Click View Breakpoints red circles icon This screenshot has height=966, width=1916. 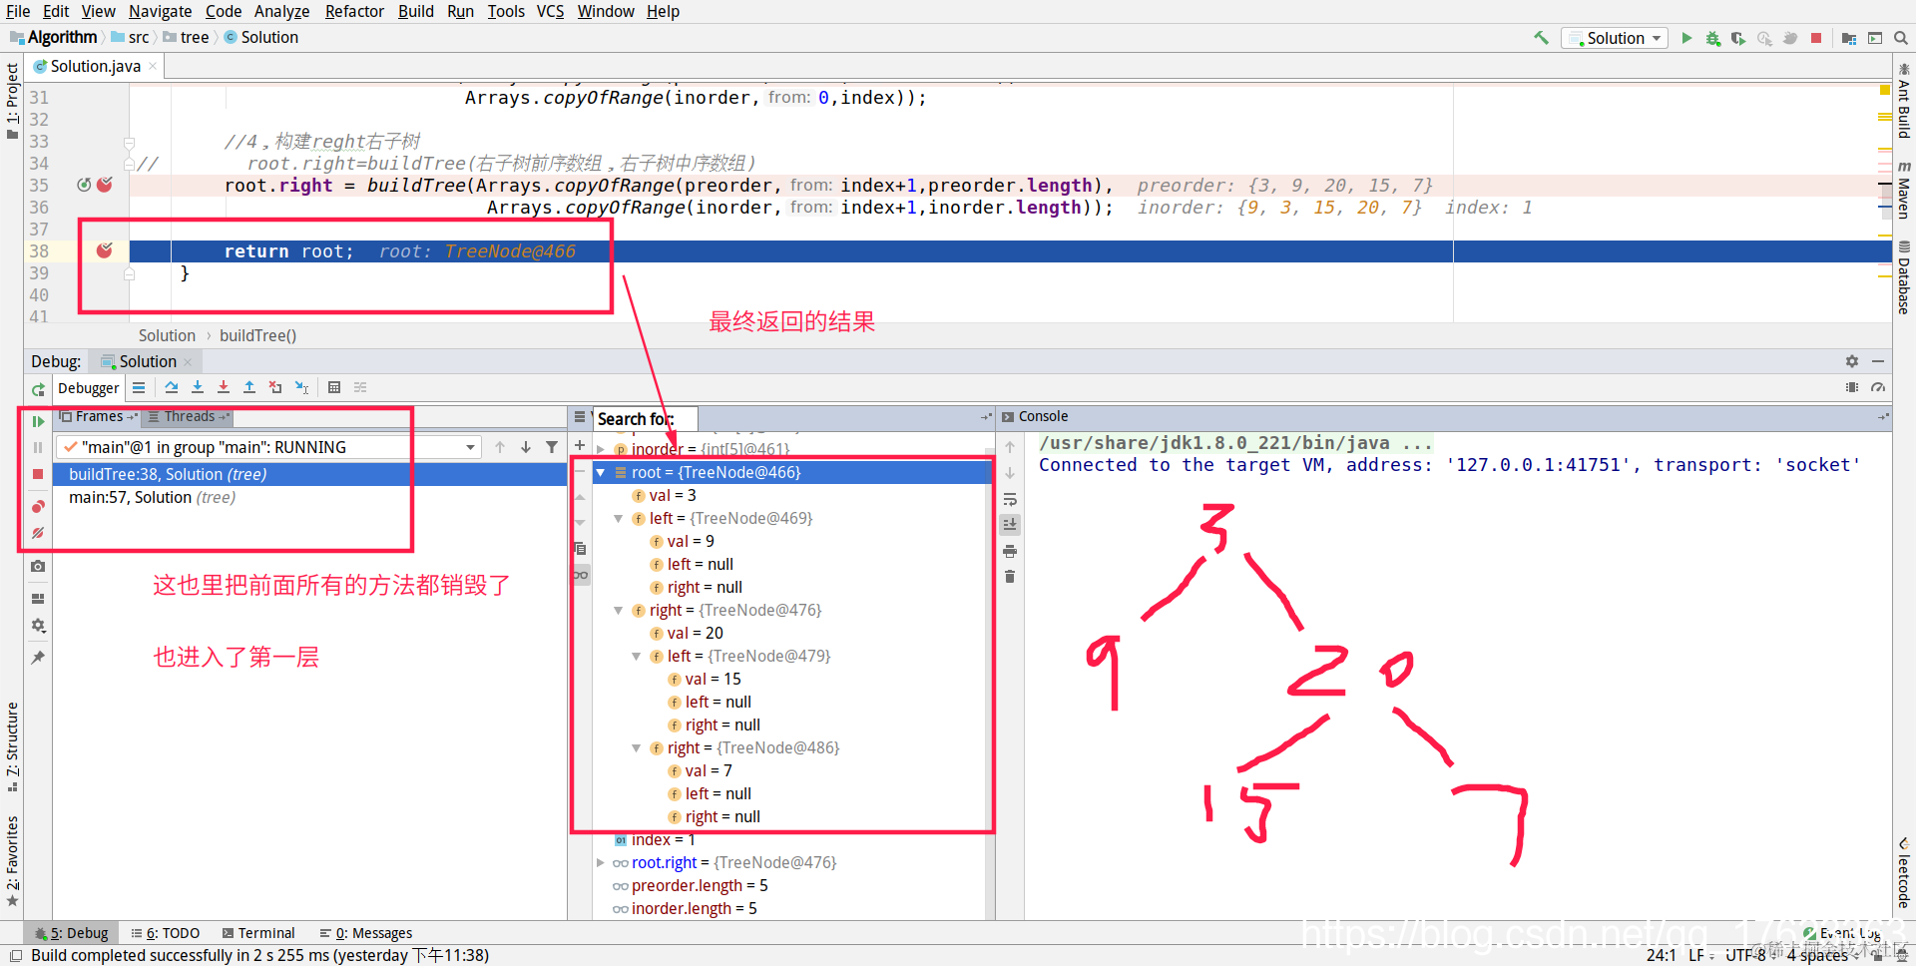tap(38, 507)
